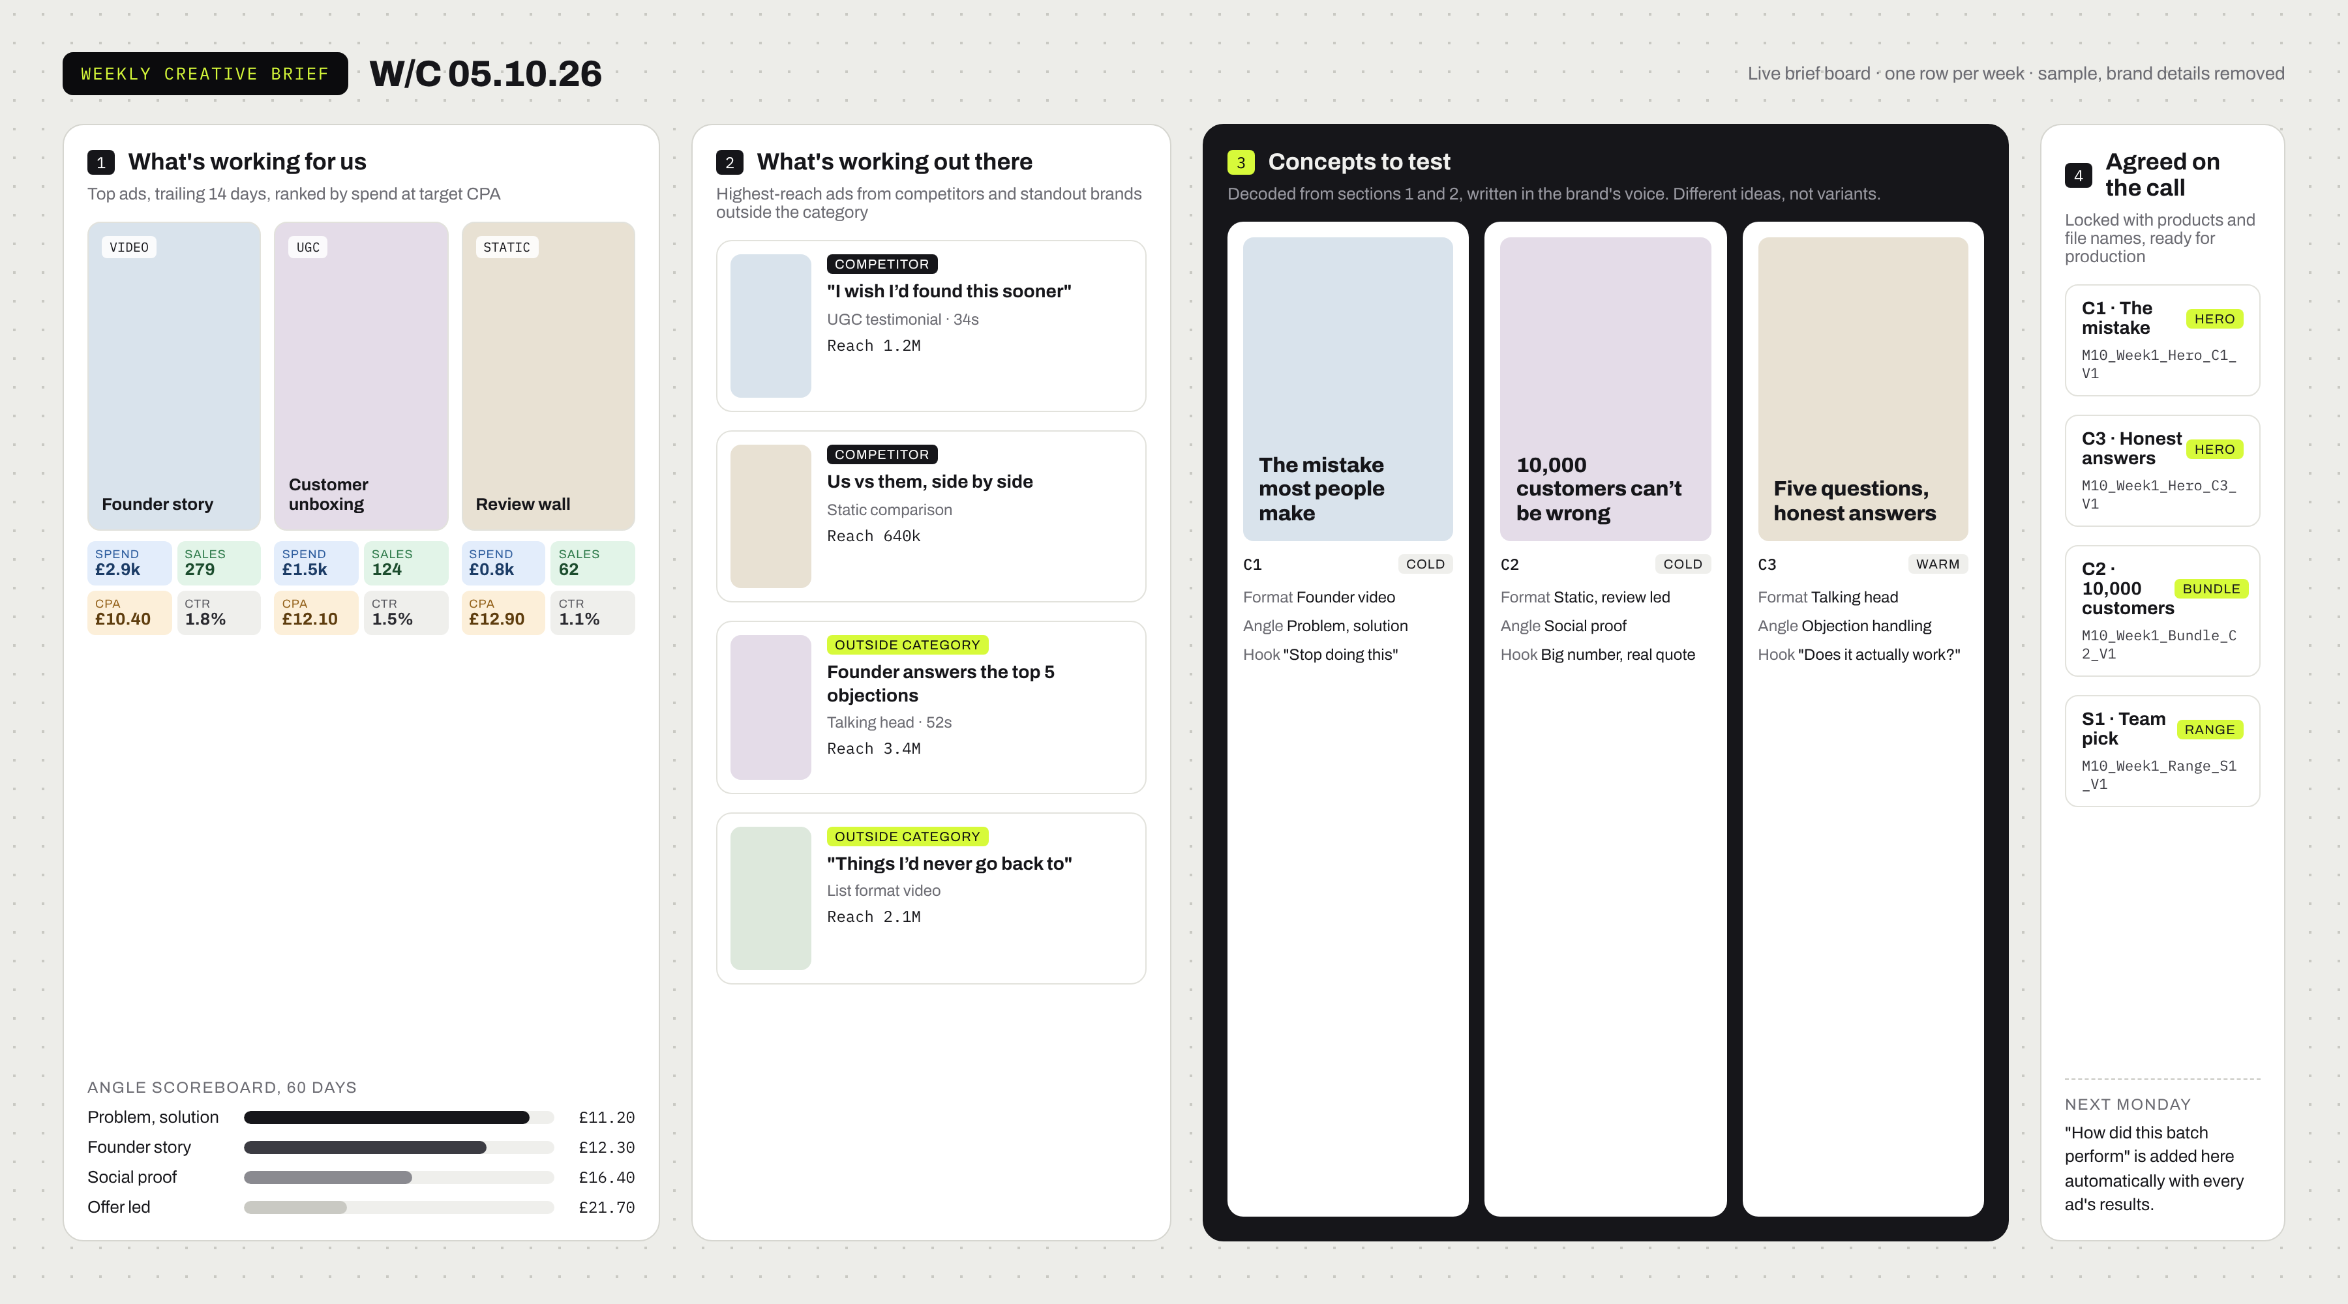Select the file name M10_Week1_Range_S1_V1
2348x1304 pixels.
2158,775
